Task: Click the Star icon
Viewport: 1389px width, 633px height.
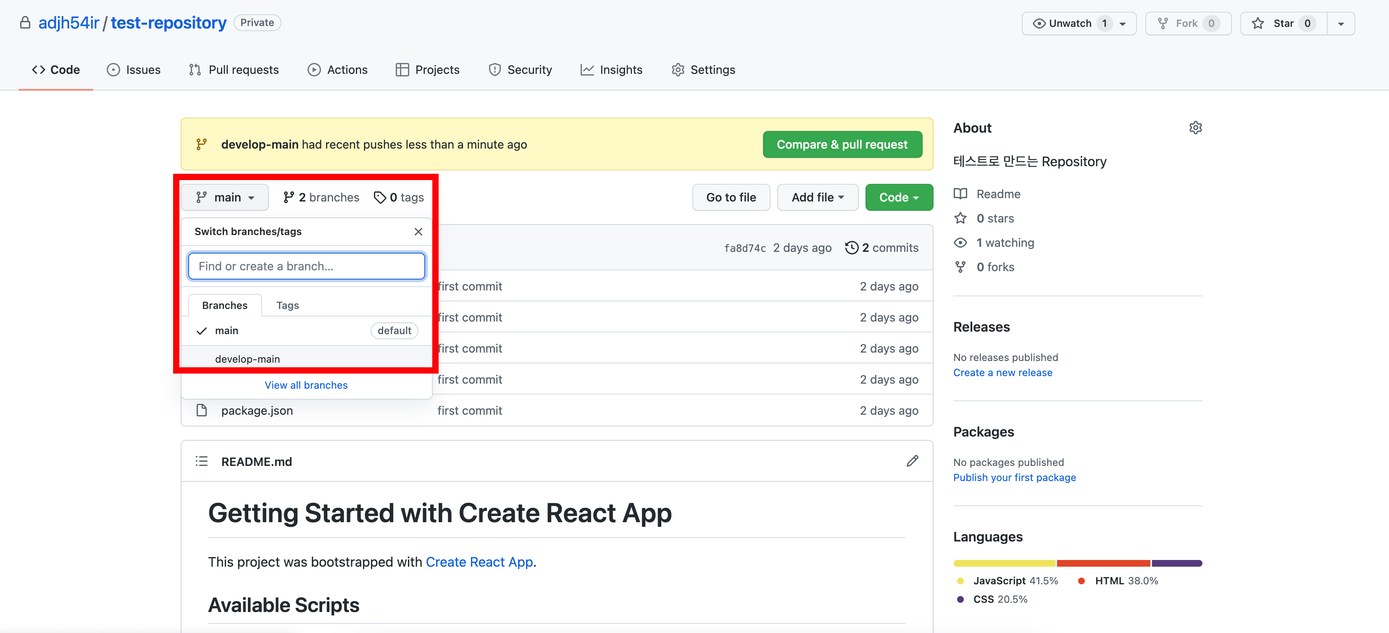Action: point(1258,24)
